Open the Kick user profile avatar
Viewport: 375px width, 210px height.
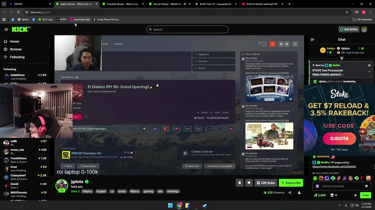tap(364, 29)
